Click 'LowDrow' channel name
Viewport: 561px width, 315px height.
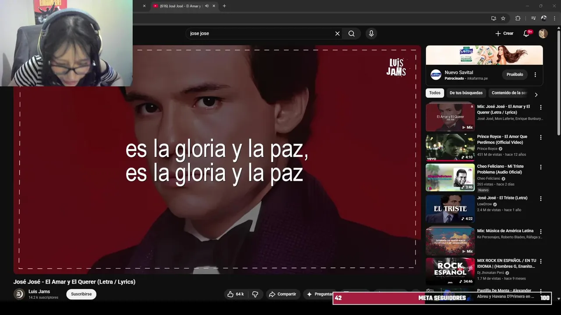484,204
